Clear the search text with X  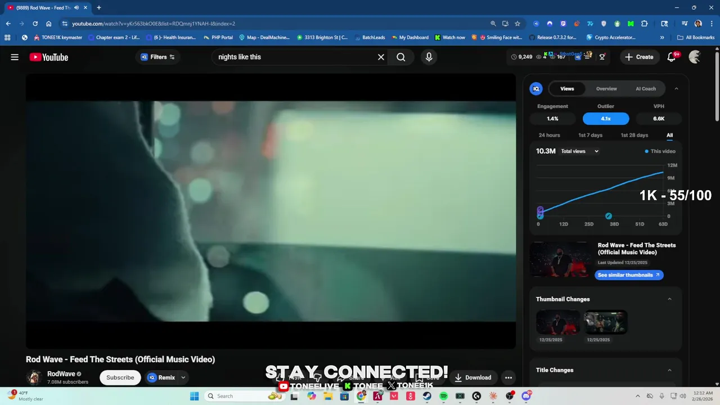point(381,57)
